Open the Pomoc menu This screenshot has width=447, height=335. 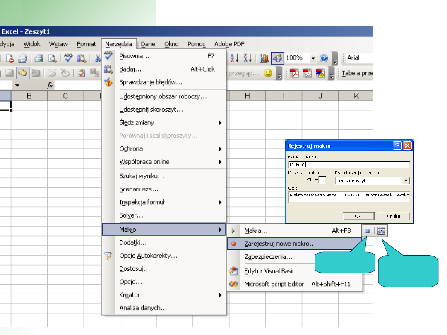tap(196, 44)
